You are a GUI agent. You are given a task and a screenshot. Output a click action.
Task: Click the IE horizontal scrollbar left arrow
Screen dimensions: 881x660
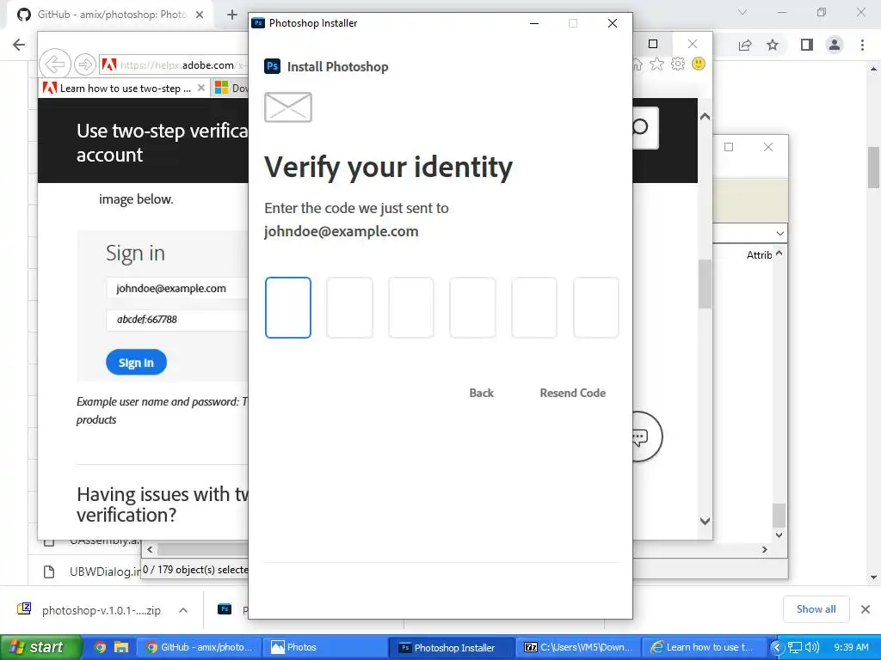click(150, 549)
